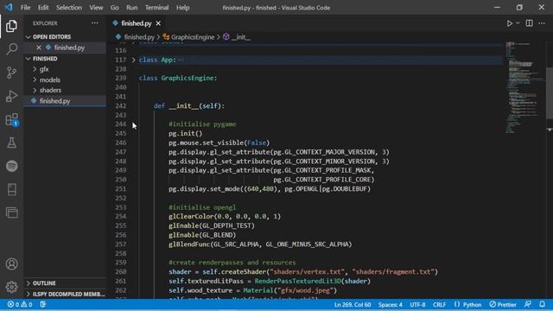Click the feedback icon in status bar
The width and height of the screenshot is (553, 311).
[528, 304]
